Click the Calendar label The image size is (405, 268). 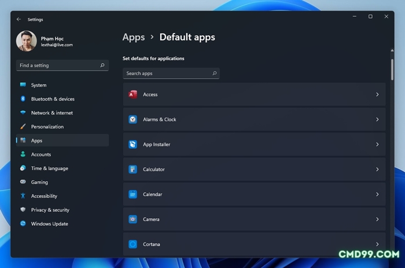(152, 194)
